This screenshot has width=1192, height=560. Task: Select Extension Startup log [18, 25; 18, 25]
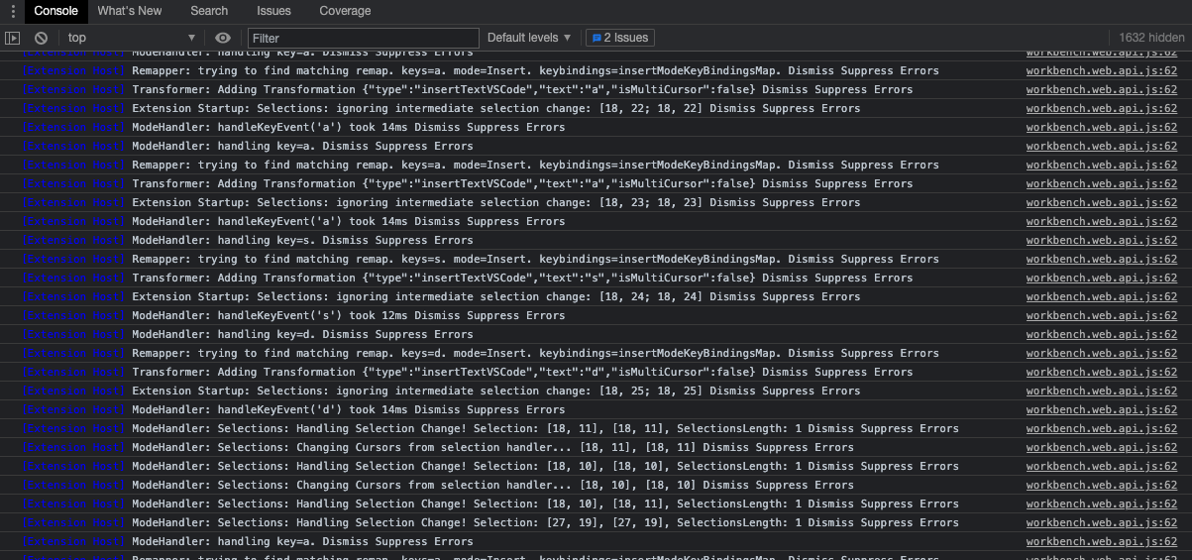496,391
